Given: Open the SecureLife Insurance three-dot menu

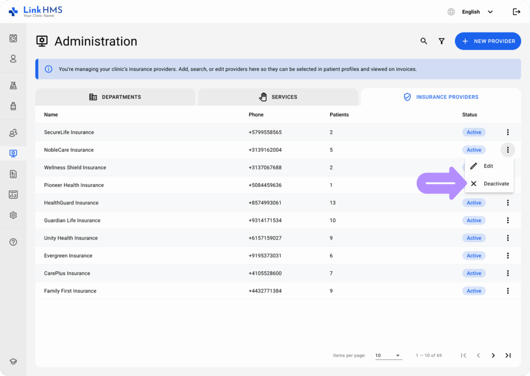Looking at the screenshot, I should coord(508,132).
